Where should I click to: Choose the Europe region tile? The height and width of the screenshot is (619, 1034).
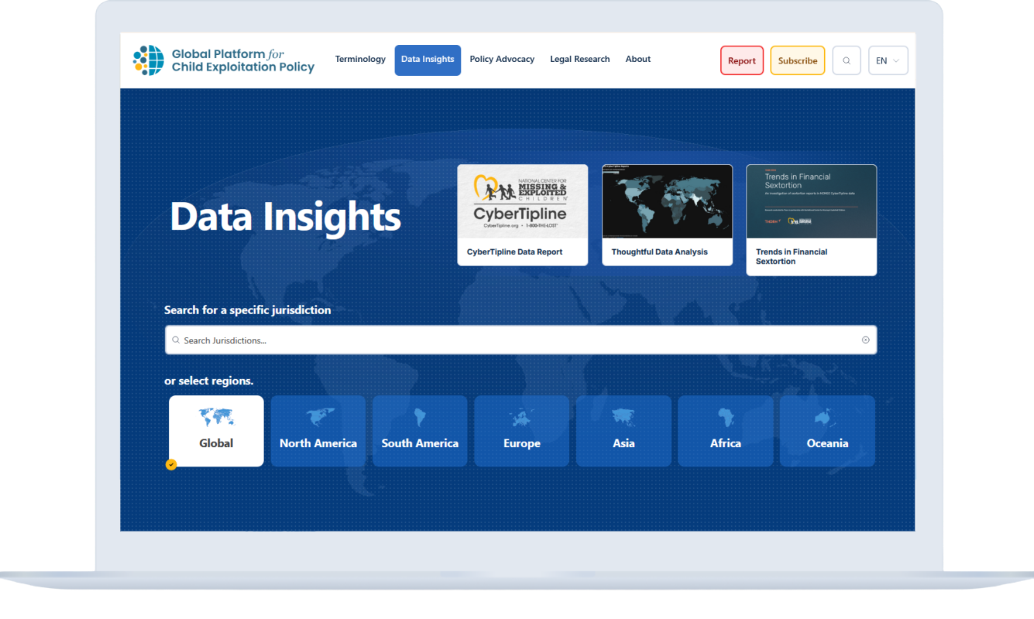[521, 431]
